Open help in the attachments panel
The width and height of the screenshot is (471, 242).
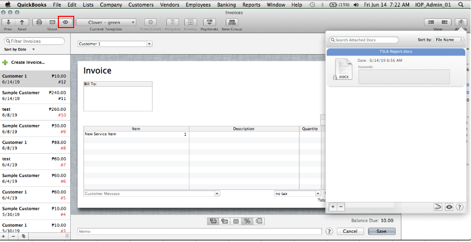coord(459,207)
